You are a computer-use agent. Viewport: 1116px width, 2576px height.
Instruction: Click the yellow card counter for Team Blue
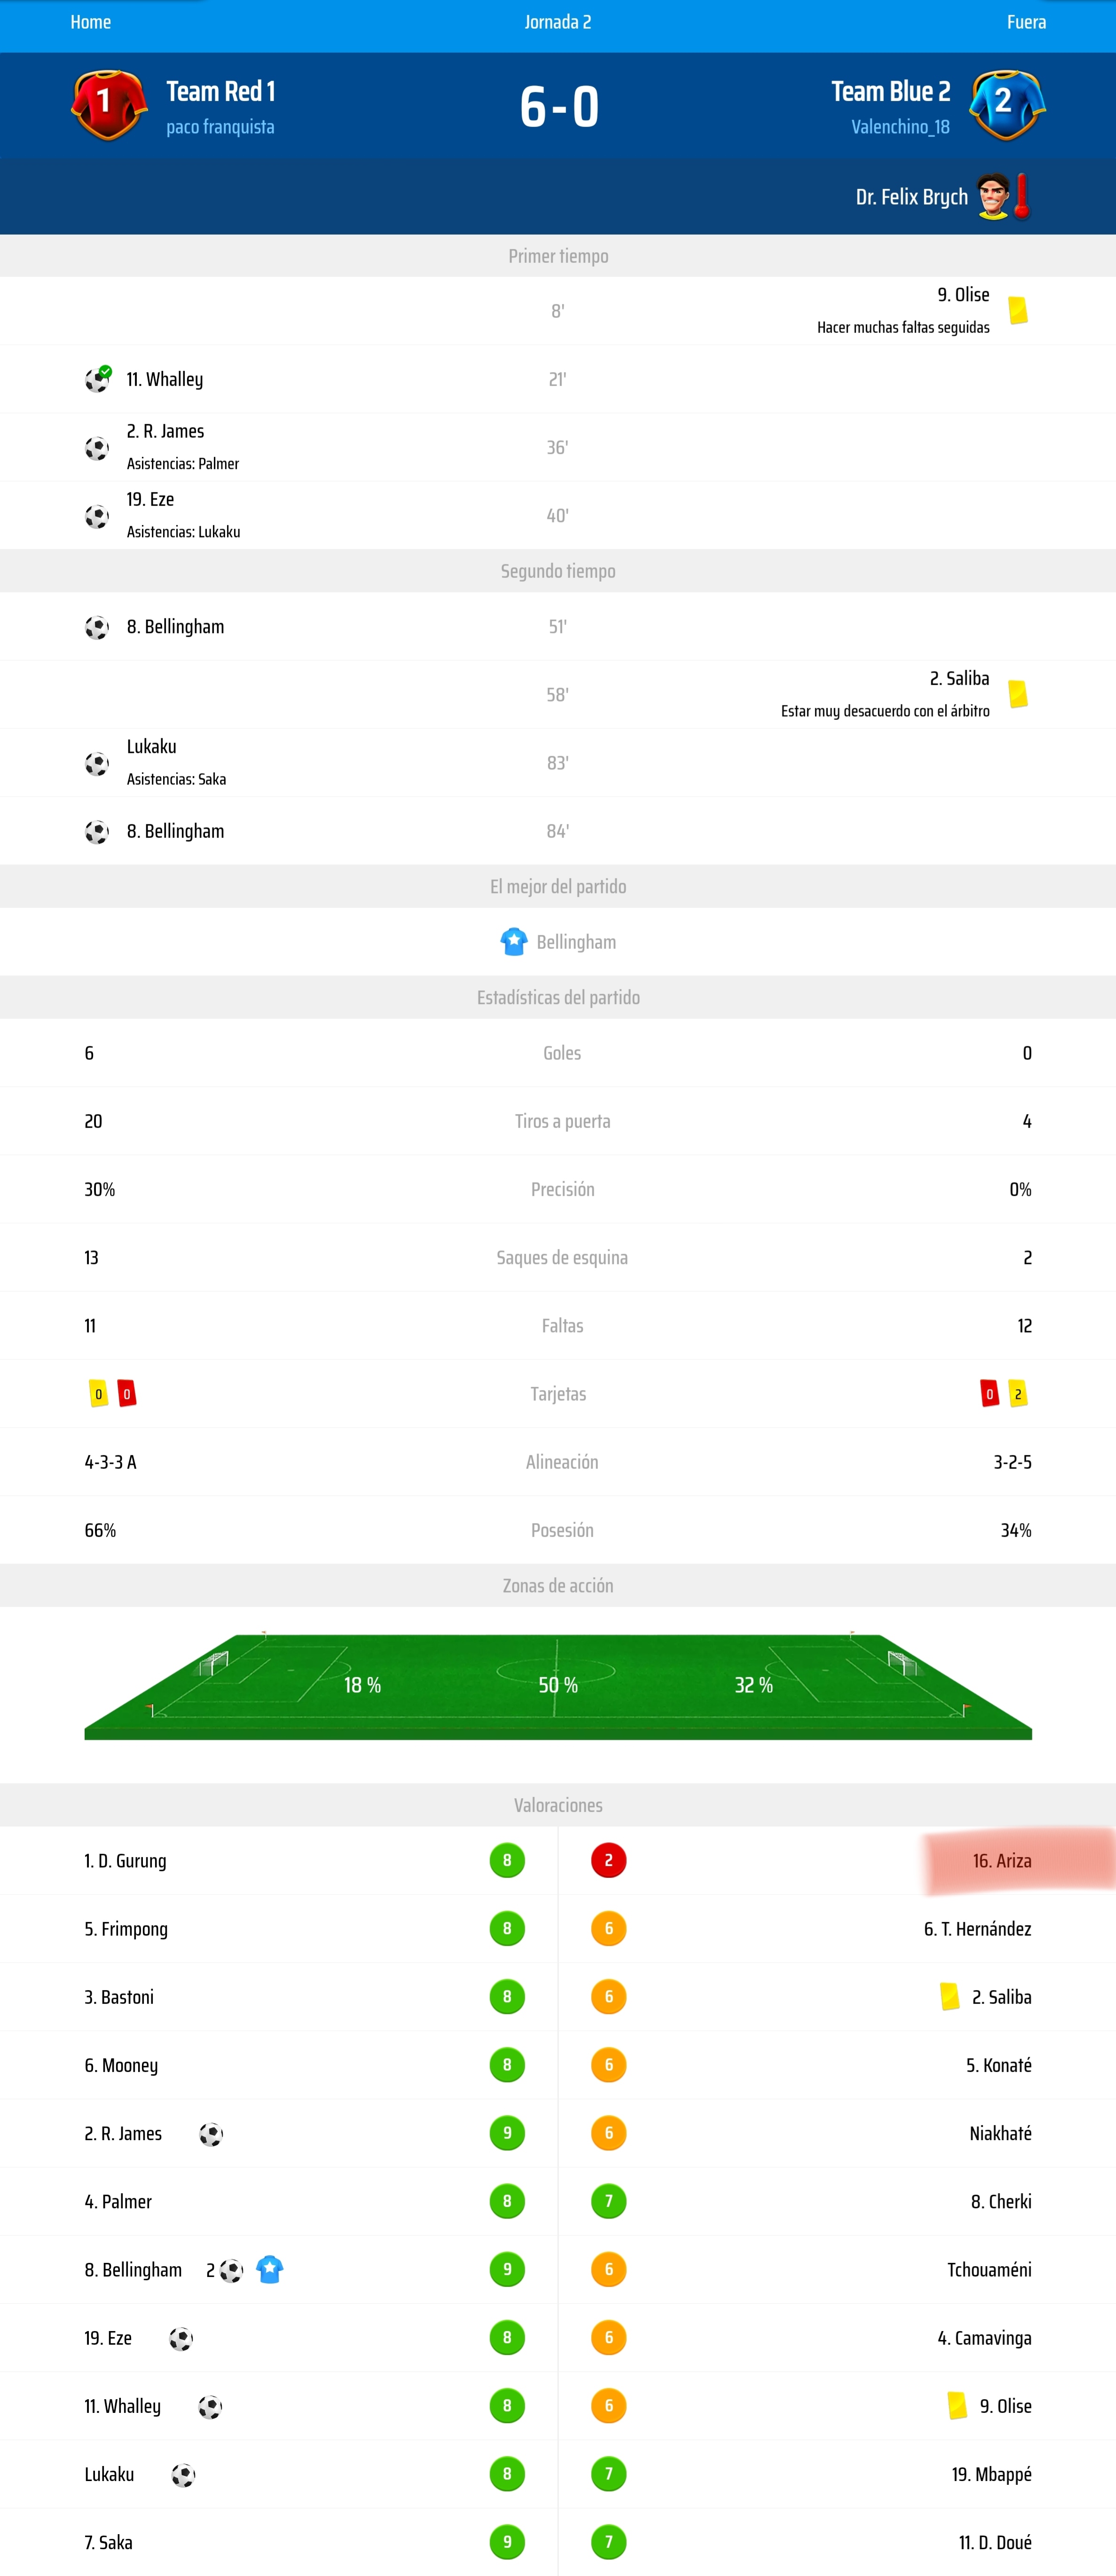click(1018, 1393)
